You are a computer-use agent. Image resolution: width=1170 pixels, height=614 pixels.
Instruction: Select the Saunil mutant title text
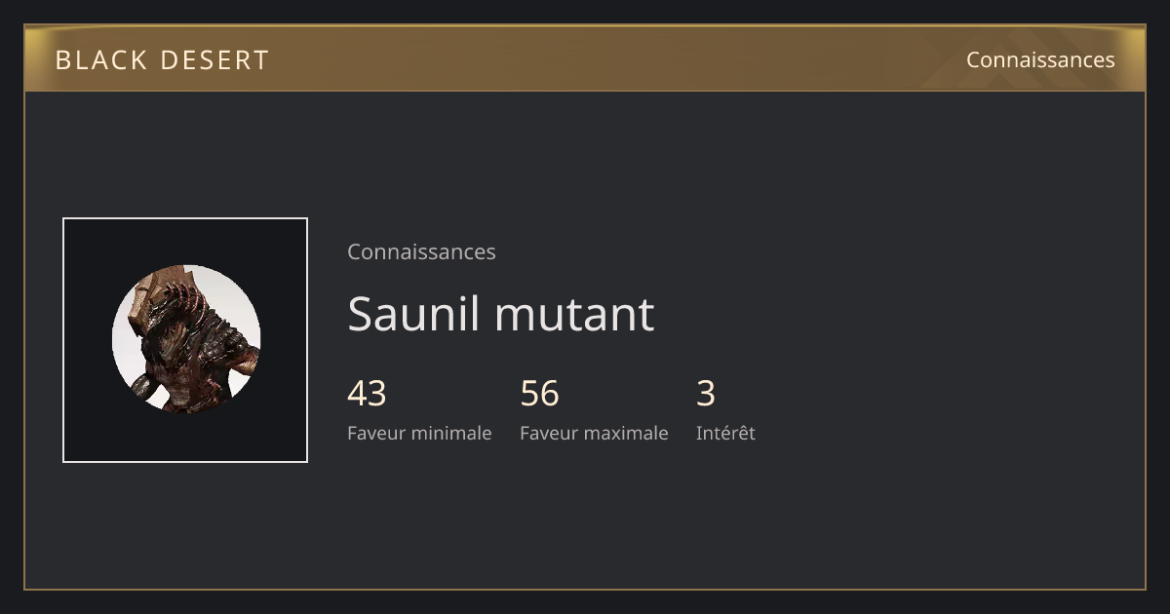click(500, 314)
